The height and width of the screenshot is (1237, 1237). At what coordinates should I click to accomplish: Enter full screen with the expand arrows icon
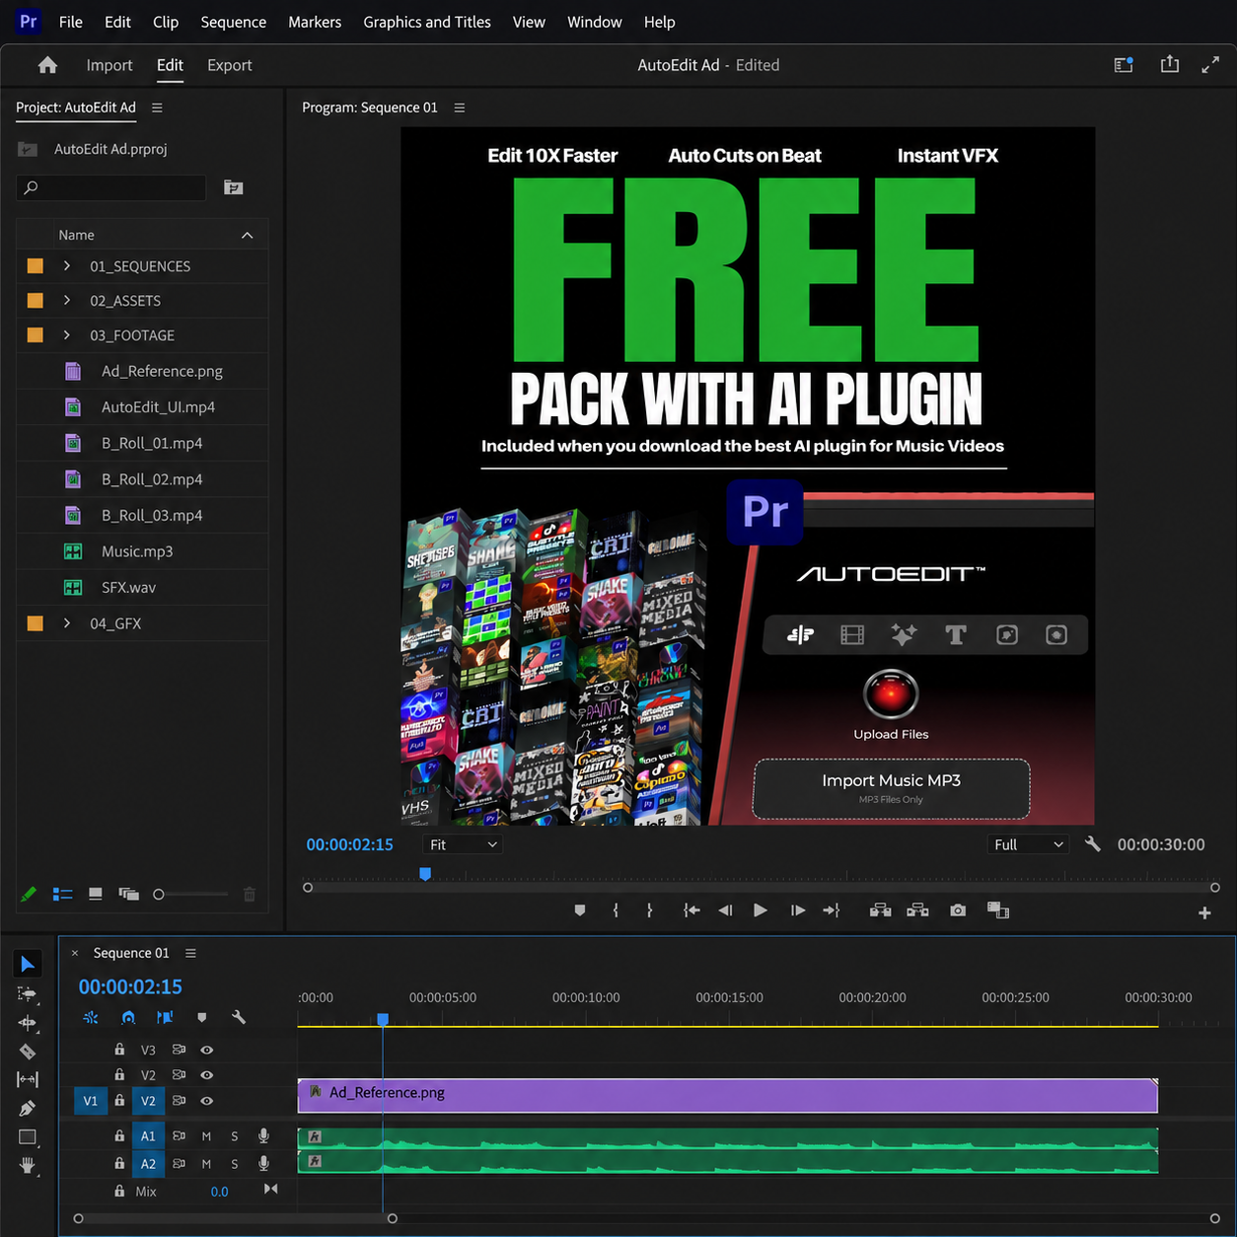point(1210,65)
